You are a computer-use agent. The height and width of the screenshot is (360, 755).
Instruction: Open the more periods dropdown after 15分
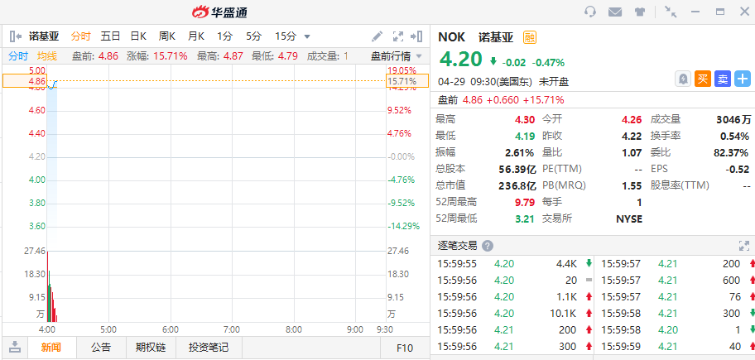click(307, 36)
